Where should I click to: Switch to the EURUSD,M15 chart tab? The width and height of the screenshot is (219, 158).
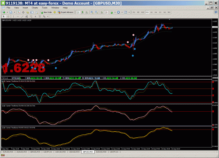click(8, 152)
